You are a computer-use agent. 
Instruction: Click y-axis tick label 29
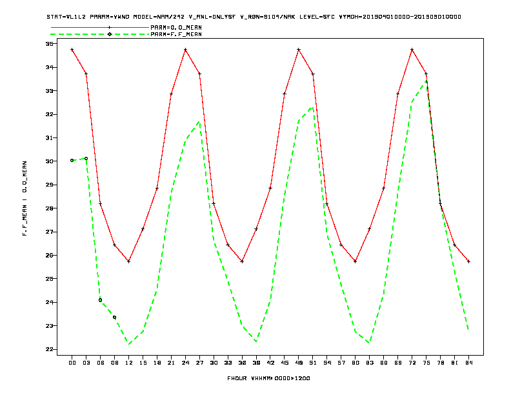point(49,185)
